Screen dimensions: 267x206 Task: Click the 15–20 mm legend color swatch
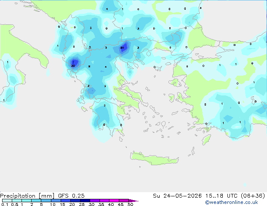pos(66,201)
